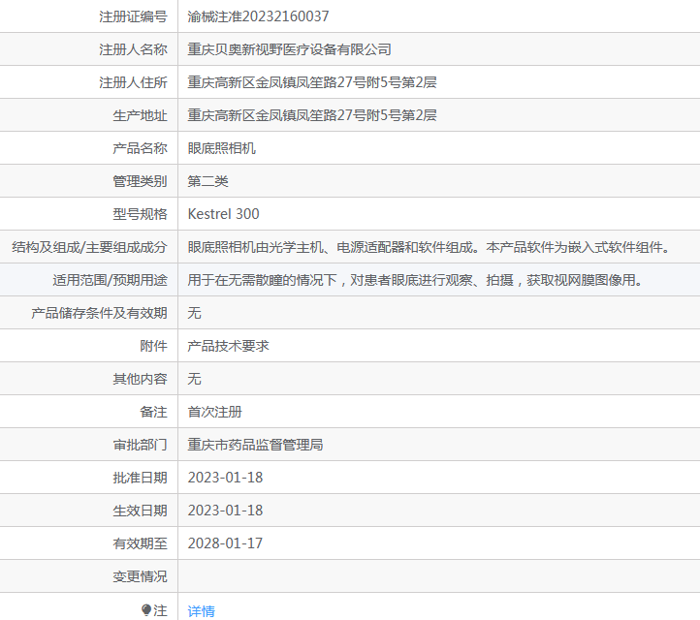Click the 第二类 management category value
The height and width of the screenshot is (620, 700).
coord(208,181)
